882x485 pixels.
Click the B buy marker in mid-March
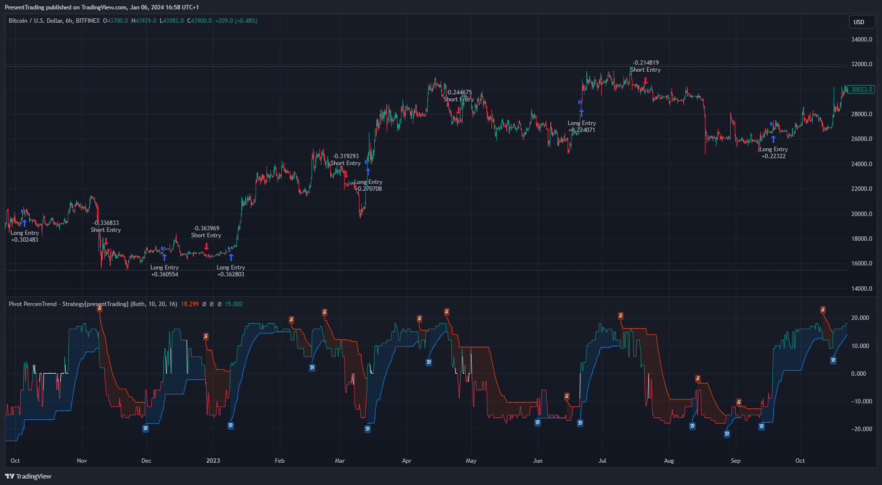(367, 429)
